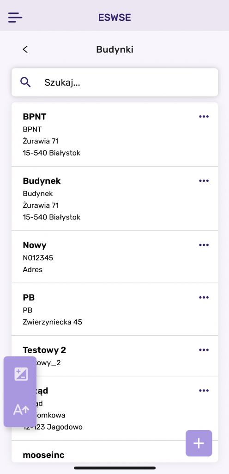
Task: Select the BPNT building entry
Action: point(114,135)
